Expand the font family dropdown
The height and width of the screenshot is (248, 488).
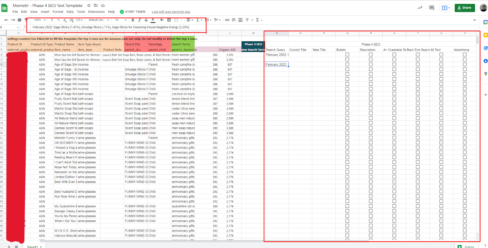coord(99,20)
